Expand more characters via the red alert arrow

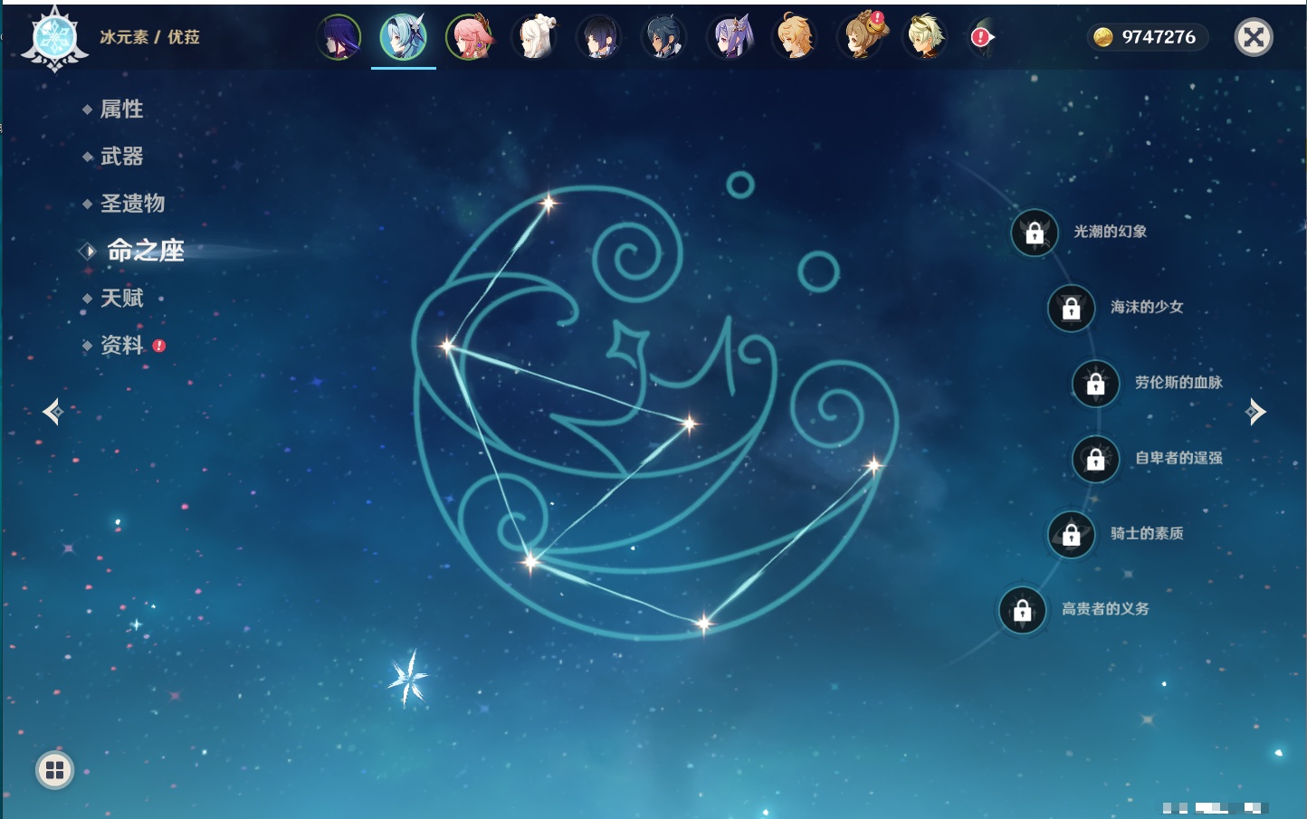pos(982,38)
